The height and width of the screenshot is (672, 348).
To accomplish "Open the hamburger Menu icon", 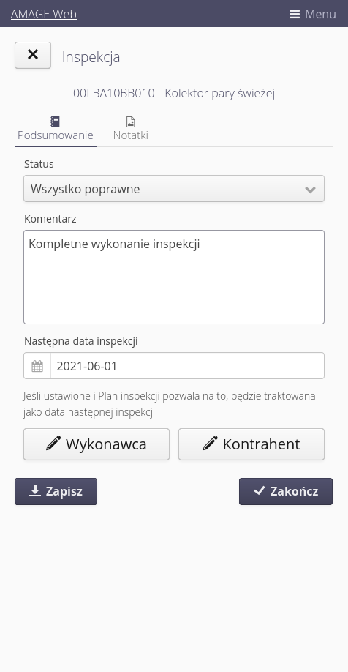I will click(295, 14).
